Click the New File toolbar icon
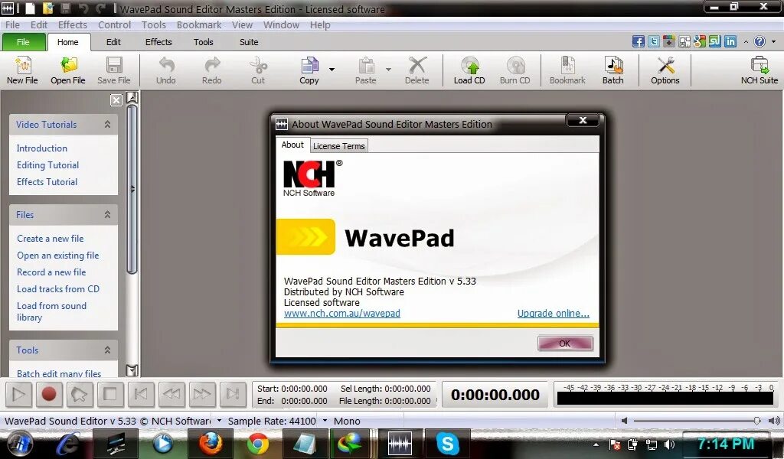 click(22, 66)
